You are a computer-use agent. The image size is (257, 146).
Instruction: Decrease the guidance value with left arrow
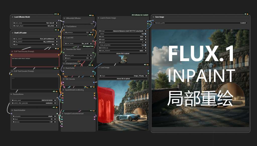point(66,32)
